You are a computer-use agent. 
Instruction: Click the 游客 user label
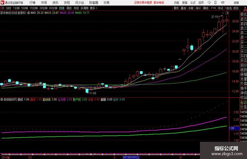coord(236,3)
